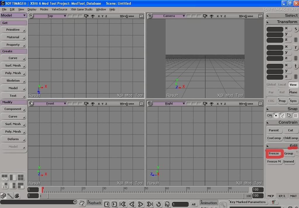Click the red playhead marker on the timeline
The width and height of the screenshot is (299, 208).
(42, 190)
